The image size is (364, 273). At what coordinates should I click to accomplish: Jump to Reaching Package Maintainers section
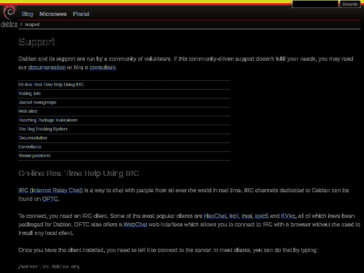(48, 120)
